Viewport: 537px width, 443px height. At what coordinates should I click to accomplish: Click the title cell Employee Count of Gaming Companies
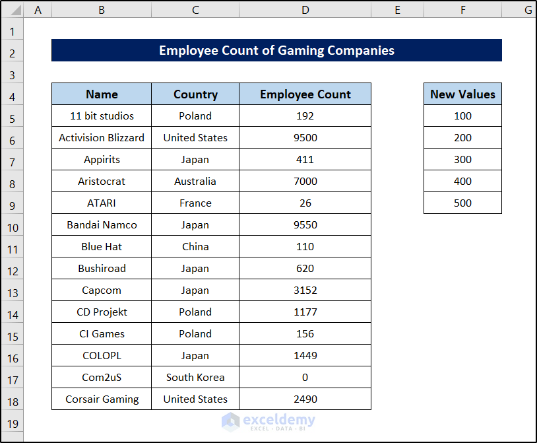(276, 50)
